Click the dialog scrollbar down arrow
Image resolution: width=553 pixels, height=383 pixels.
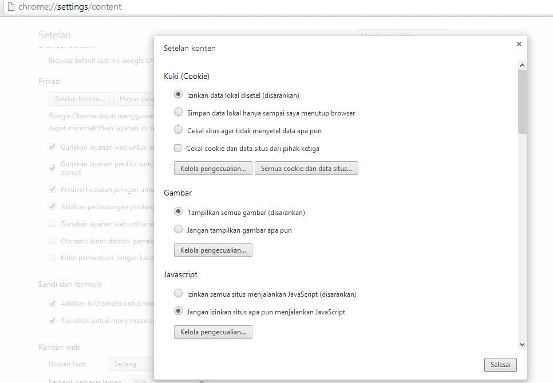[x=522, y=345]
